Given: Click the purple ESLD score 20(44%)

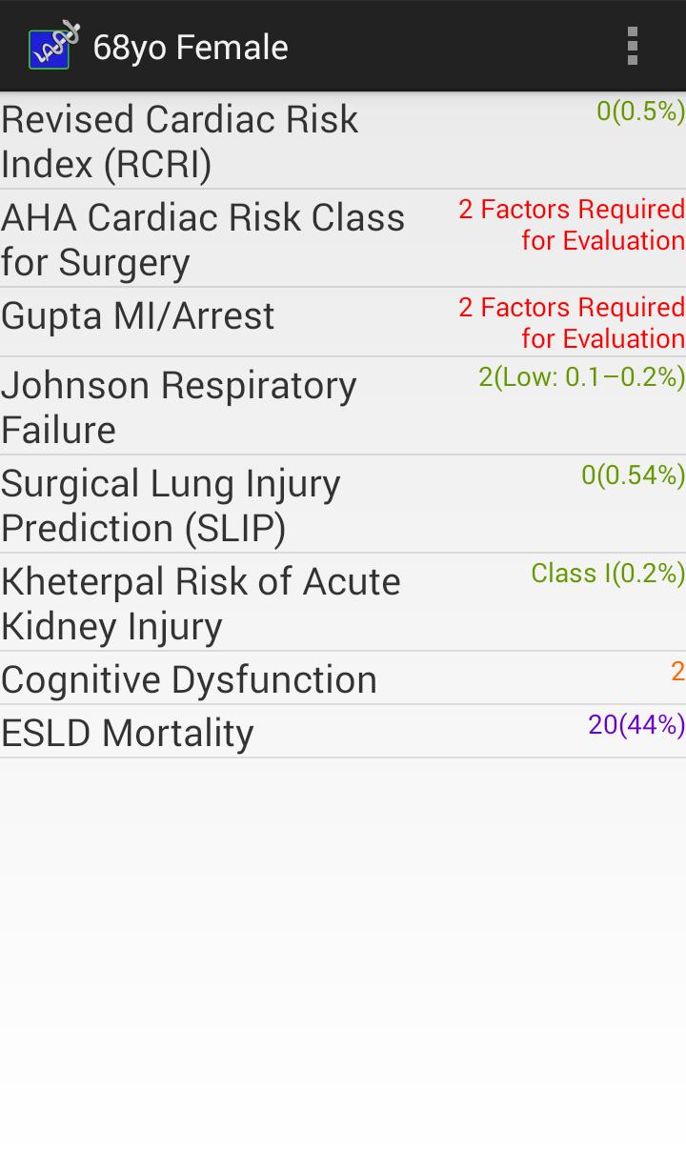Looking at the screenshot, I should pos(636,725).
